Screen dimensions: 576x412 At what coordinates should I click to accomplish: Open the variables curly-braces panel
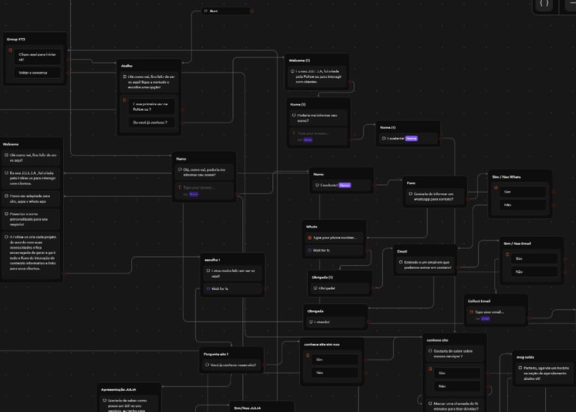pyautogui.click(x=544, y=4)
